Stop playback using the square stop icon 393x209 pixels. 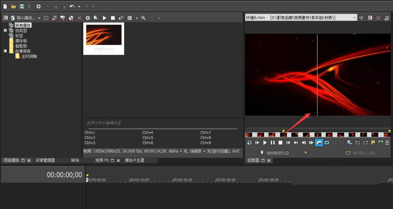coord(113,18)
